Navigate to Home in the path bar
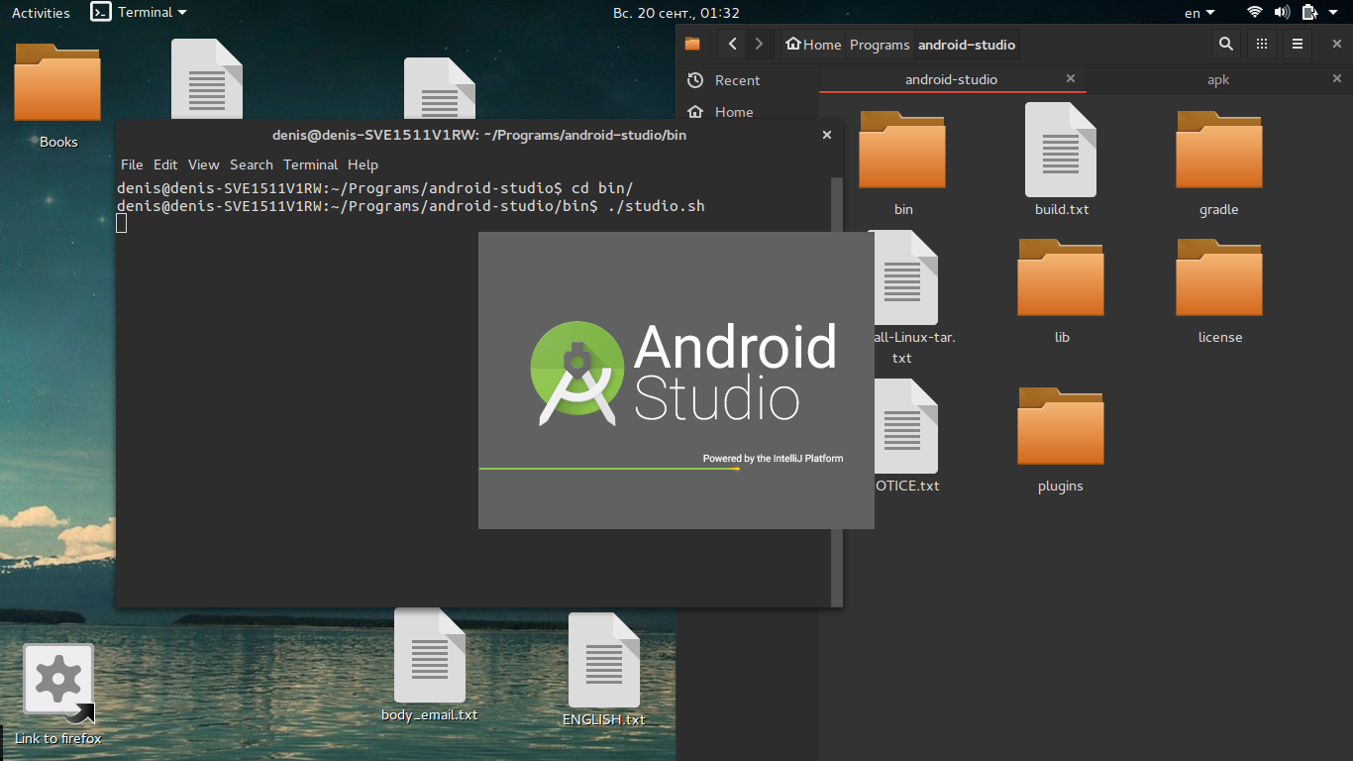The image size is (1353, 761). pyautogui.click(x=813, y=44)
